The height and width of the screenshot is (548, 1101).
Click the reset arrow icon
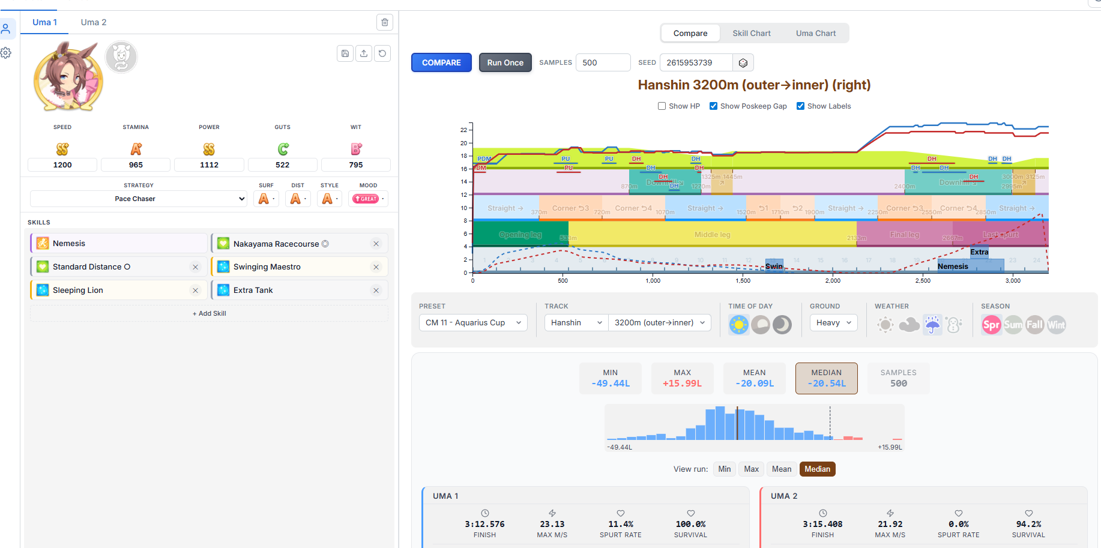click(382, 53)
